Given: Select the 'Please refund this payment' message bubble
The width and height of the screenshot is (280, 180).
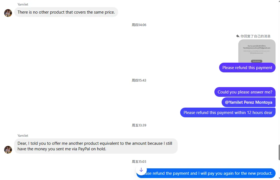Looking at the screenshot, I should coord(247,68).
